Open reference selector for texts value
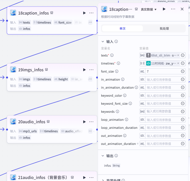 [x=183, y=55]
